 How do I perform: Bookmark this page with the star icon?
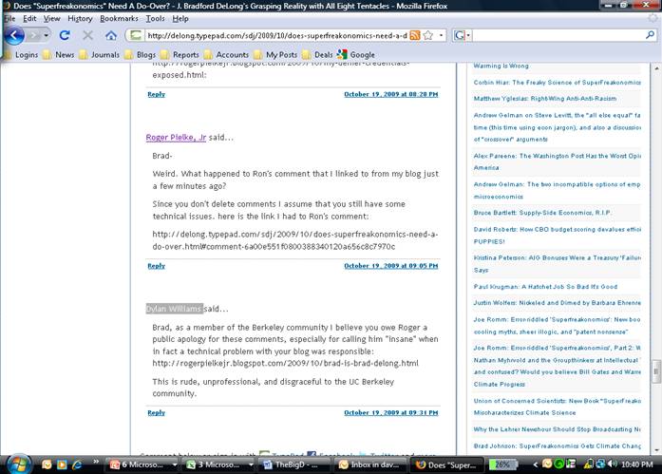click(x=428, y=35)
